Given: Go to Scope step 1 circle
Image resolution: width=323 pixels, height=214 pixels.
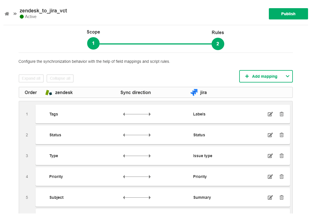Looking at the screenshot, I should (93, 43).
